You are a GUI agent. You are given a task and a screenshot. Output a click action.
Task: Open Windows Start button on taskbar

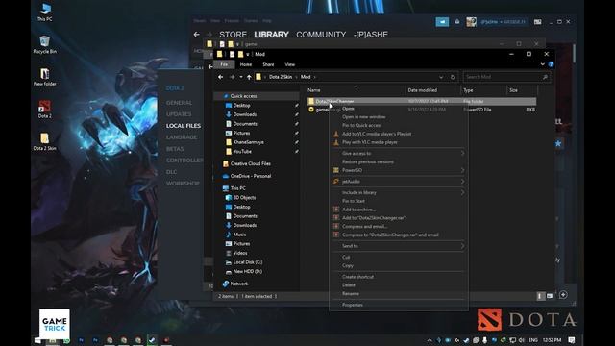pyautogui.click(x=38, y=340)
